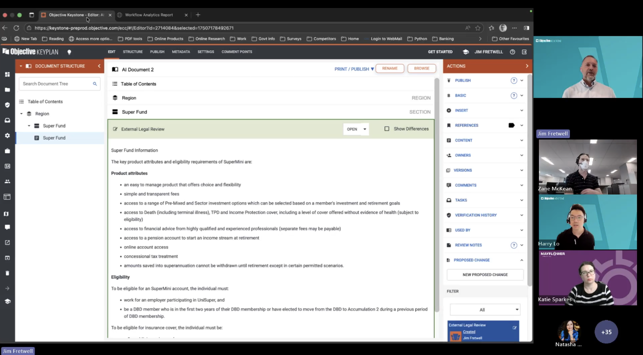
Task: Click the dashboard icon in left sidebar
Action: pos(7,74)
